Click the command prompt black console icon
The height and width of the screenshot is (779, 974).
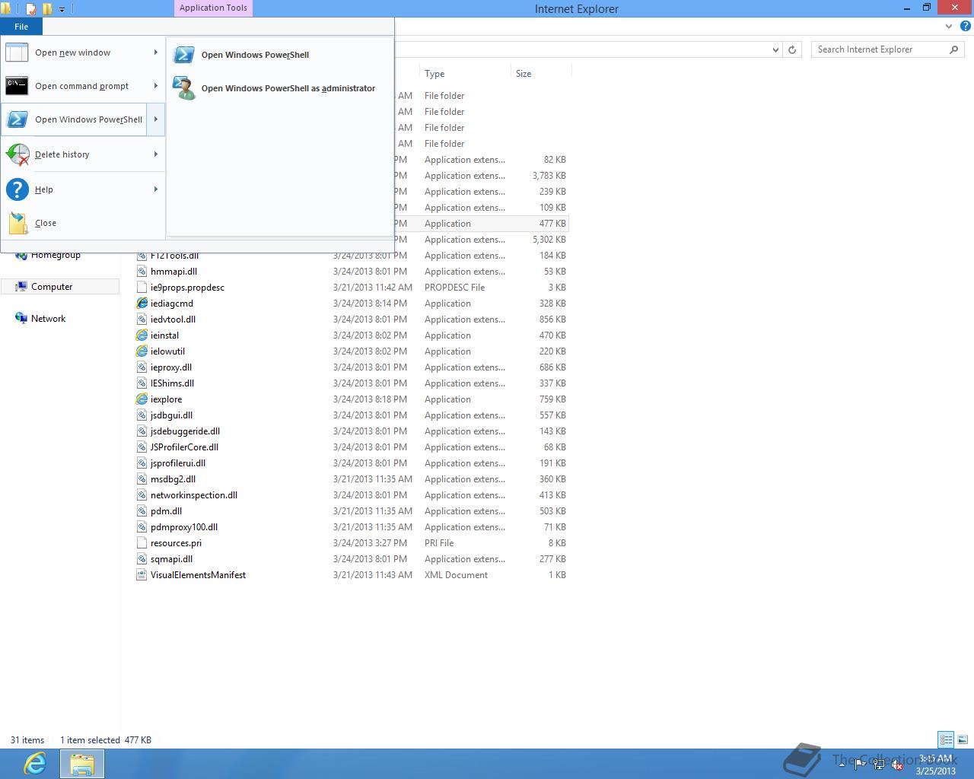coord(17,86)
